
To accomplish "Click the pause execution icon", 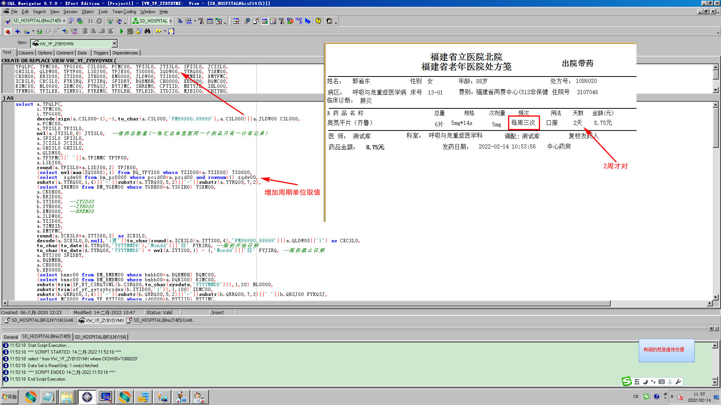I will (91, 21).
